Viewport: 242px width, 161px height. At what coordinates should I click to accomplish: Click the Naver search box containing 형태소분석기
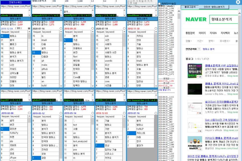(224, 19)
